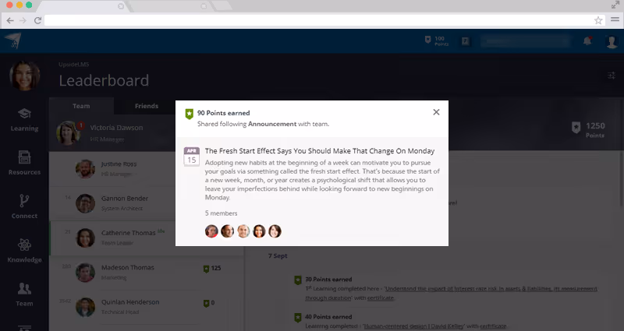Screen dimensions: 624x331
Task: Click Victoria Dawson's avatar
Action: click(x=69, y=132)
